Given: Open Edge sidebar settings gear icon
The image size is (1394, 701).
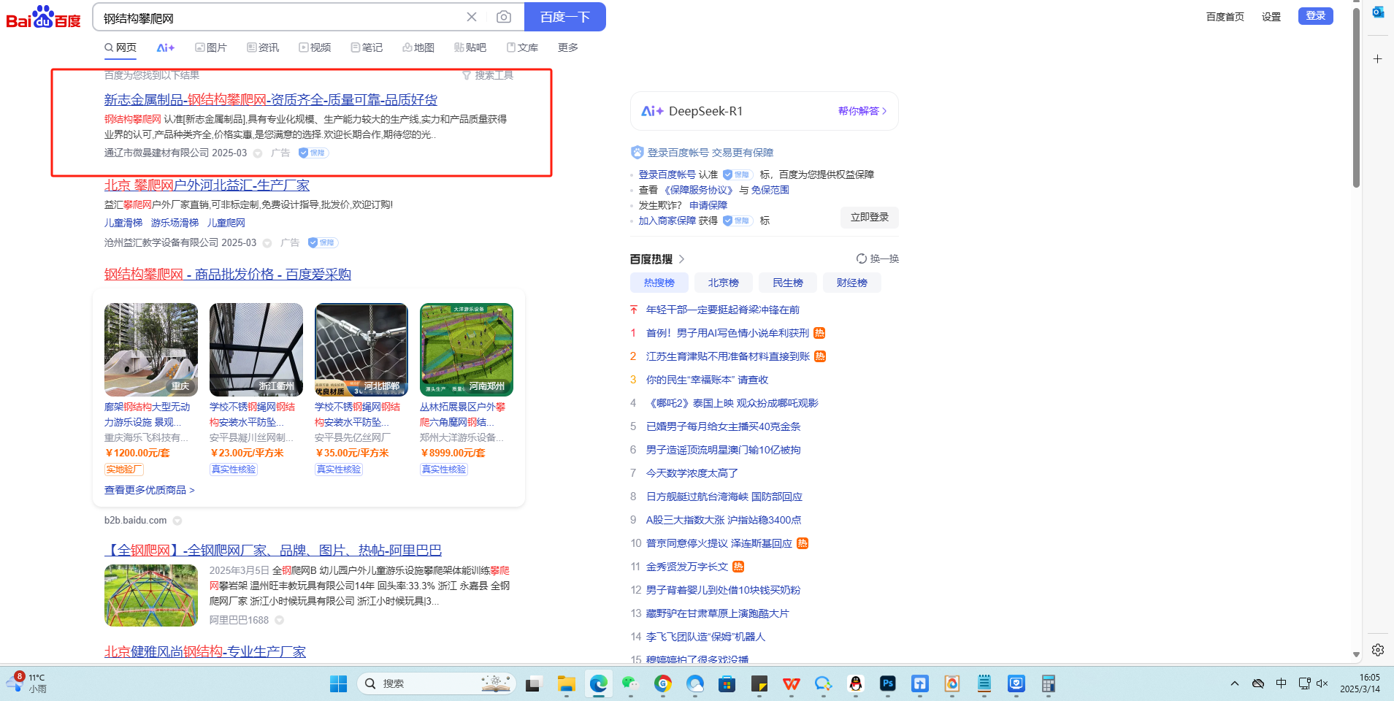Looking at the screenshot, I should click(x=1377, y=650).
